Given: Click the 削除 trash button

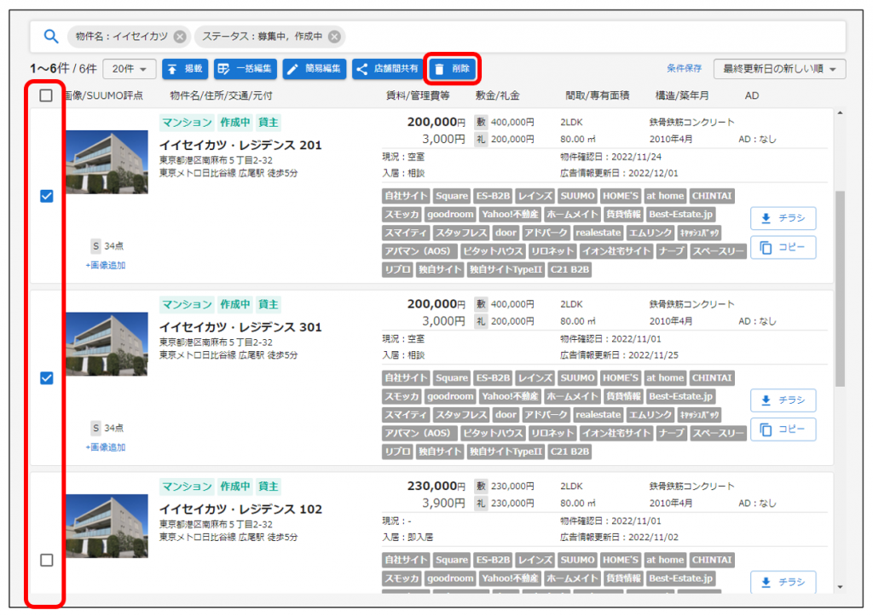Looking at the screenshot, I should (453, 69).
